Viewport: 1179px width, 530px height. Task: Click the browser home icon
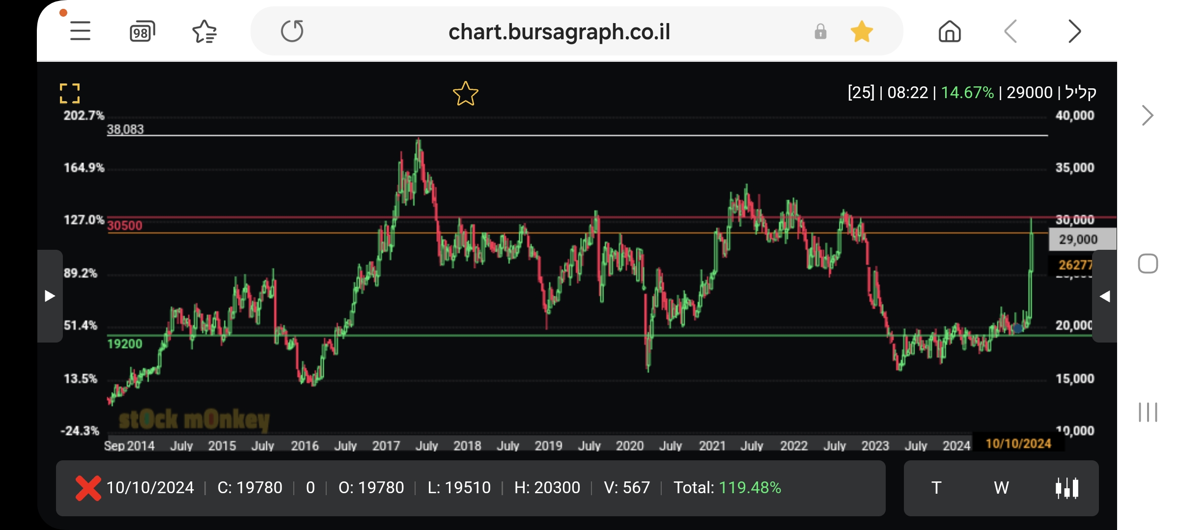pos(949,32)
